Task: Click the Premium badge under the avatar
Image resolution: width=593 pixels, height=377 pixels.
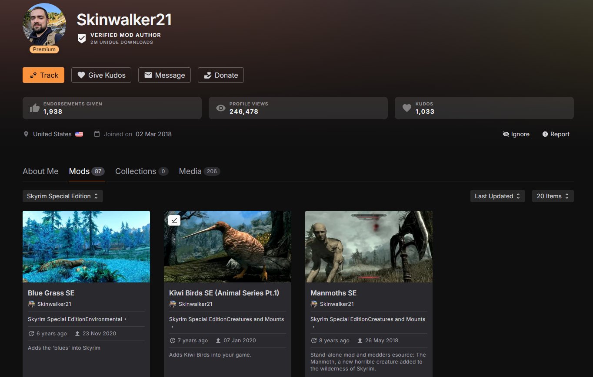Action: click(x=44, y=49)
